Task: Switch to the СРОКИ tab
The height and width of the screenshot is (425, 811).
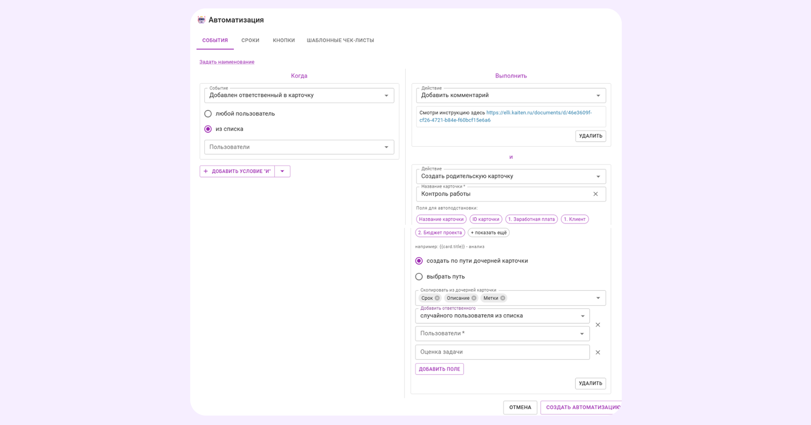Action: pyautogui.click(x=250, y=40)
